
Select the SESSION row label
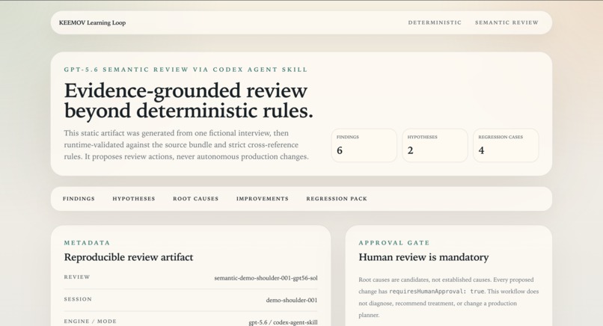tap(78, 299)
